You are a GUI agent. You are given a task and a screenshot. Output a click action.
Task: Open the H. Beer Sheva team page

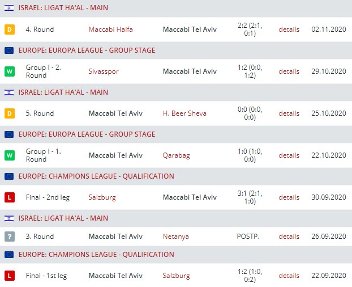pos(184,113)
